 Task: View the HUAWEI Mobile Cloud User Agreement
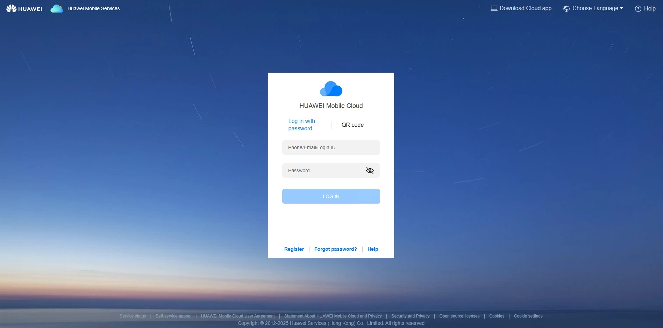(238, 316)
